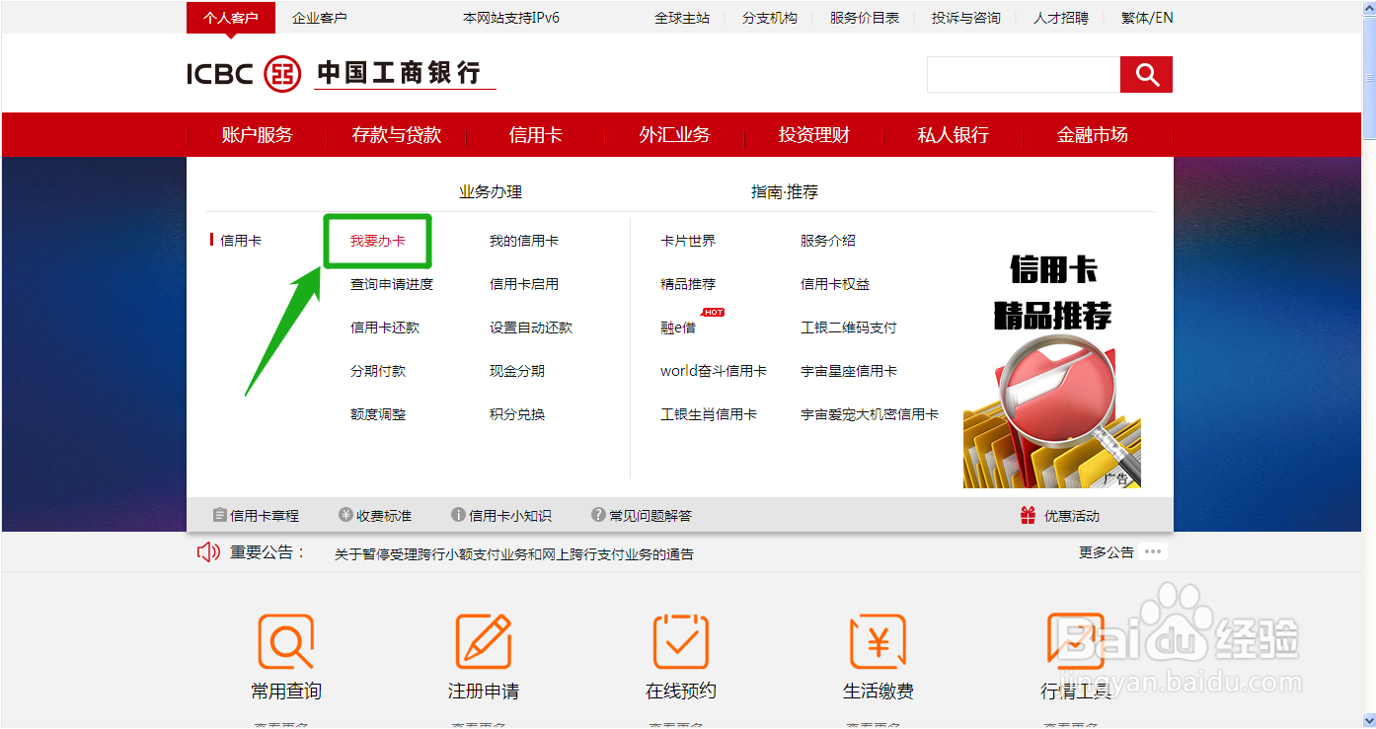Open the 私人银行 menu
The width and height of the screenshot is (1376, 729).
[x=954, y=135]
